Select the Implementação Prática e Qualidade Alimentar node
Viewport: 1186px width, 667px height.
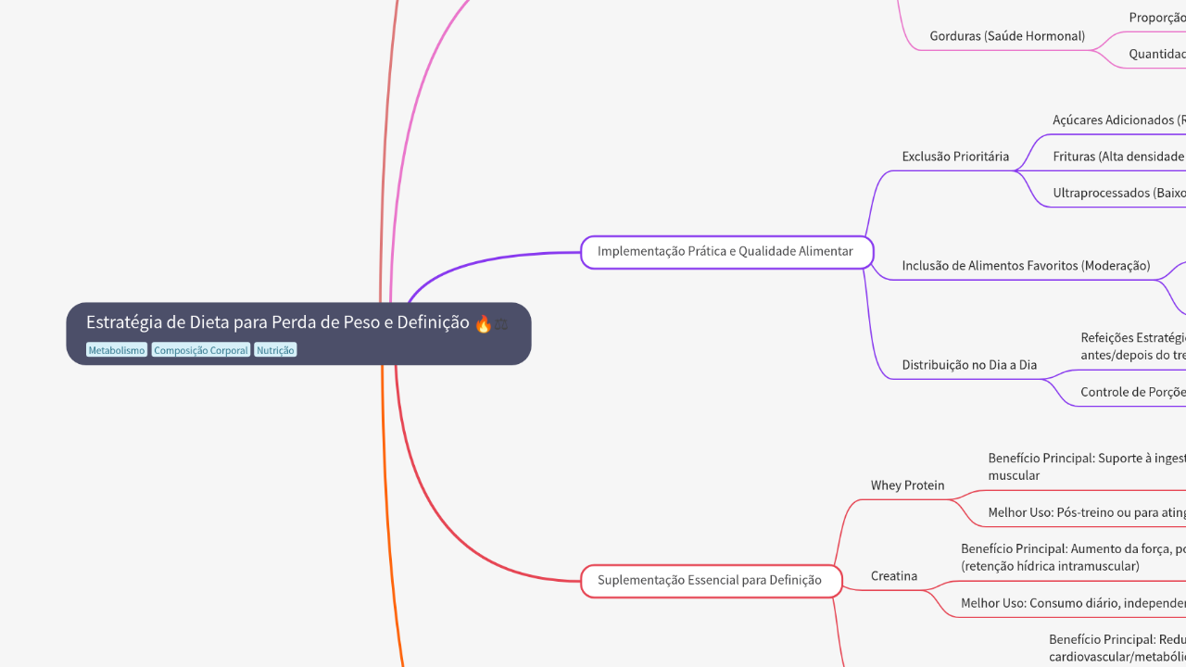pos(726,251)
